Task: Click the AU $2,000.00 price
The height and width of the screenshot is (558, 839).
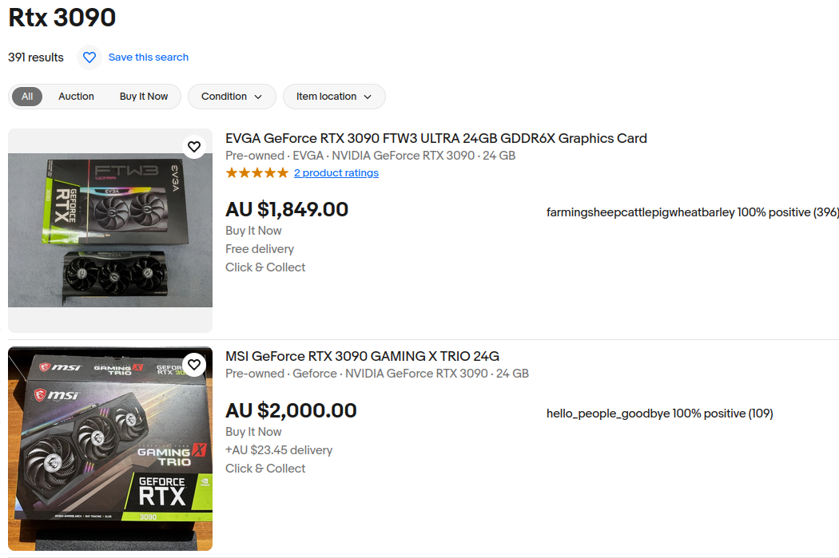Action: 291,410
